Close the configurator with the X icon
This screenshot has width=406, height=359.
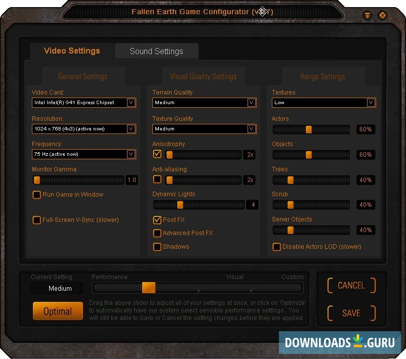click(x=382, y=15)
